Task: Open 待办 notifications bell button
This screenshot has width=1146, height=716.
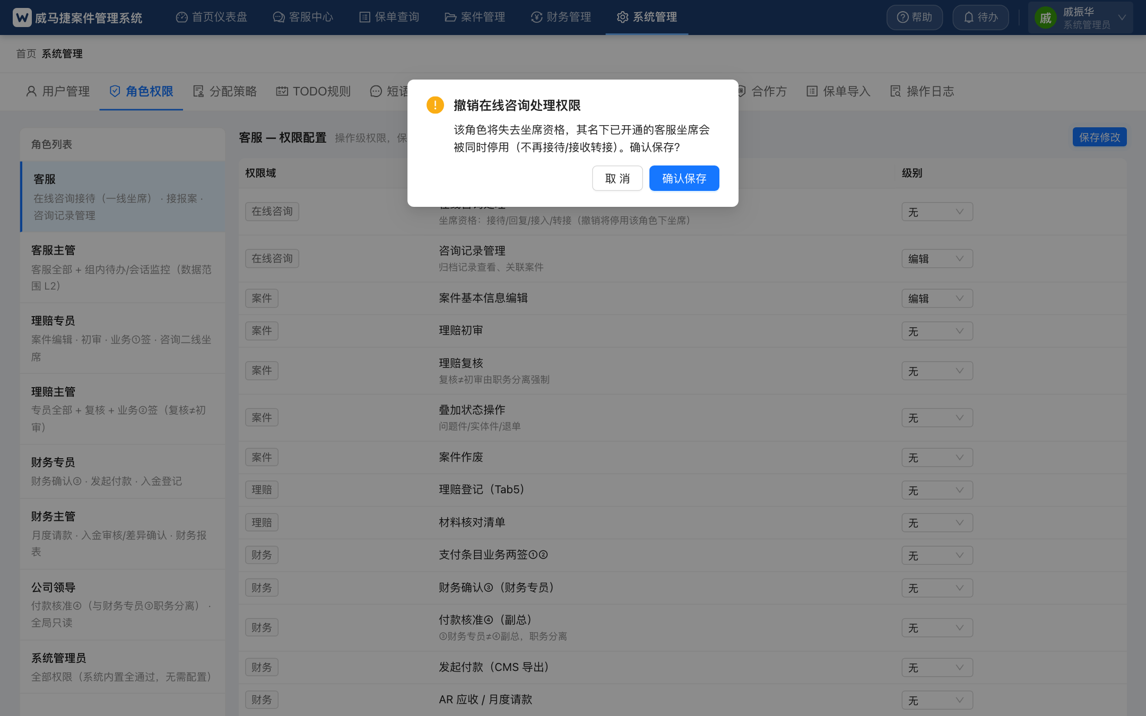Action: [980, 18]
